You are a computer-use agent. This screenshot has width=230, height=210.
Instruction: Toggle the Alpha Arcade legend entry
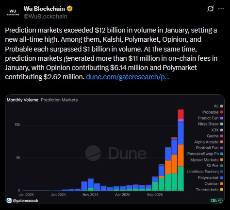click(209, 142)
